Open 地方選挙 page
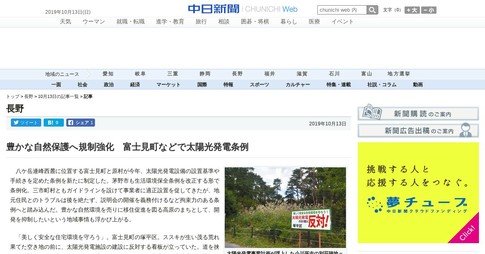 pos(399,74)
